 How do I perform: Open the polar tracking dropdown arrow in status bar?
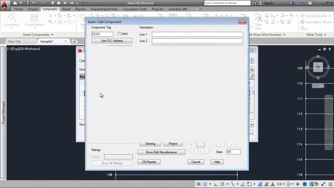click(228, 184)
